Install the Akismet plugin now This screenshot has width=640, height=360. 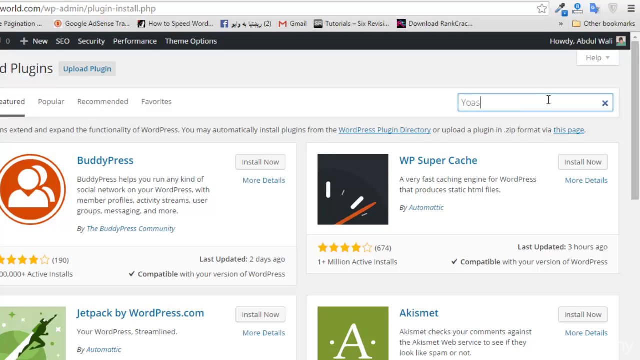pos(583,314)
